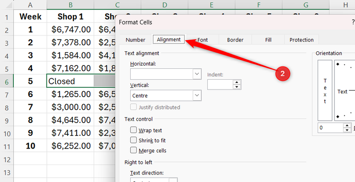
Task: Select column G header
Action: click(306, 5)
